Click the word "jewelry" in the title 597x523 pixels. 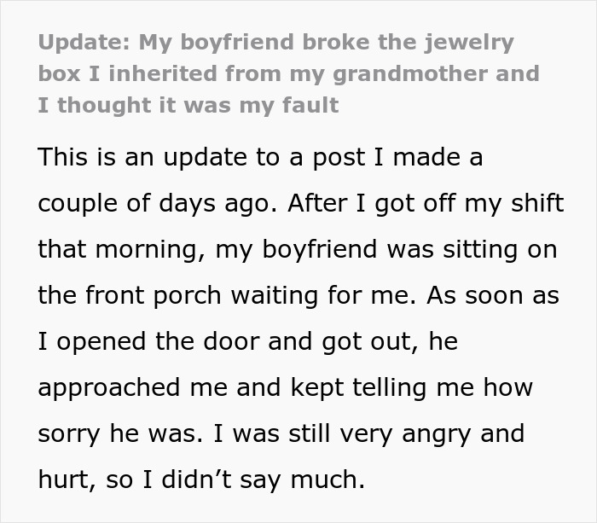(x=472, y=42)
